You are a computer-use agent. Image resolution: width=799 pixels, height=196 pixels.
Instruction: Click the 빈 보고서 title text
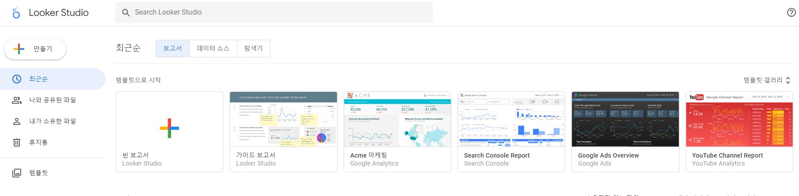(135, 155)
